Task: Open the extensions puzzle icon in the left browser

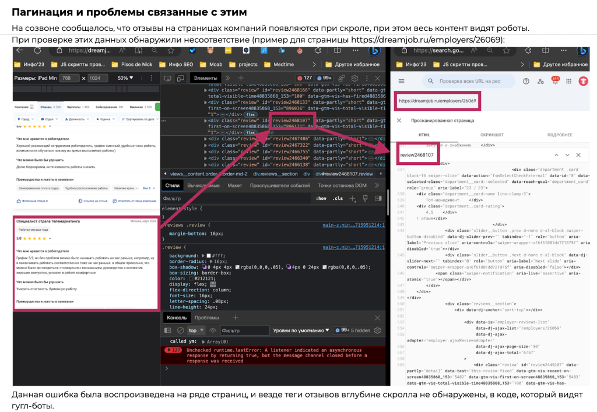Action: point(318,51)
